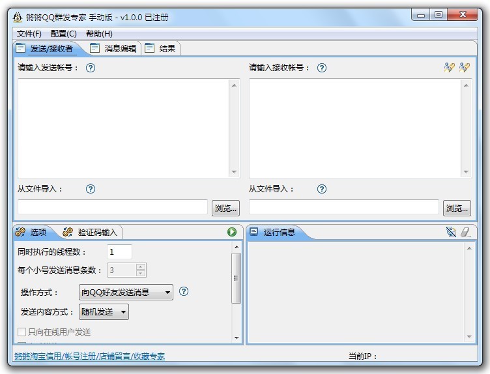Screen dimensions: 490x374
Task: Click inside the 发送帐号 text area
Action: [123, 128]
